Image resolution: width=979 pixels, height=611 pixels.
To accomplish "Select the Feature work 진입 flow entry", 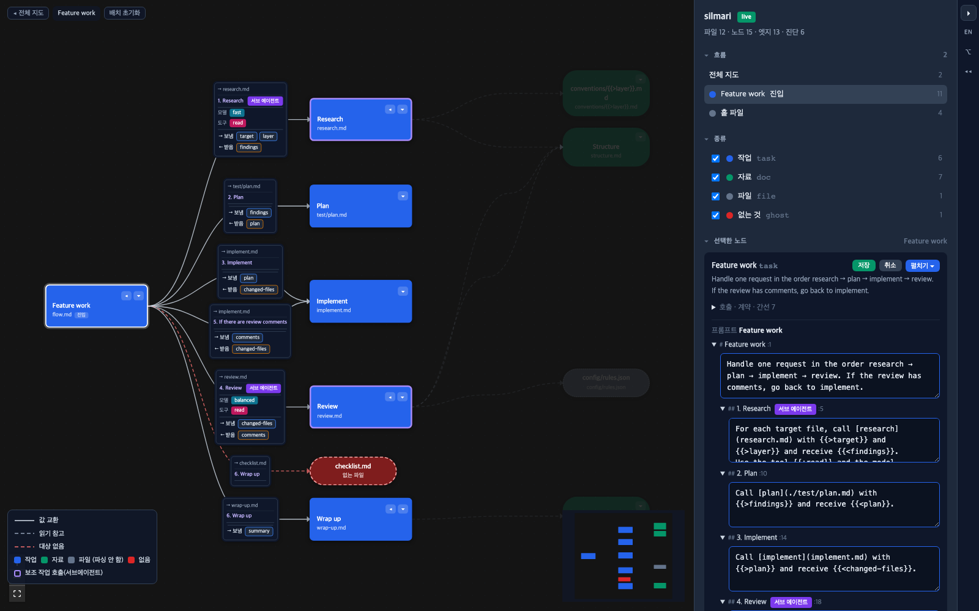I will (x=825, y=94).
